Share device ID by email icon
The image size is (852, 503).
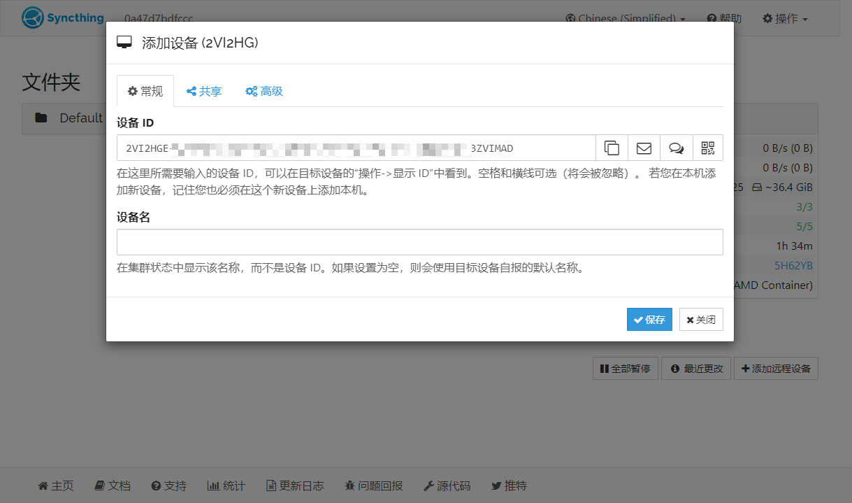(x=644, y=148)
